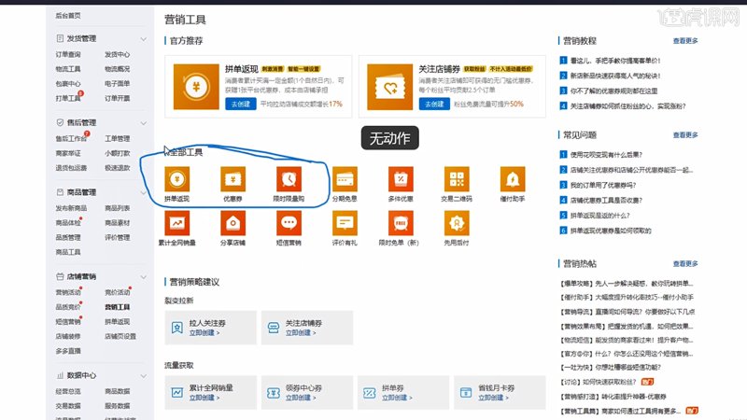This screenshot has height=420, width=747.
Task: Open 竞价活动 in the sidebar
Action: click(x=118, y=292)
